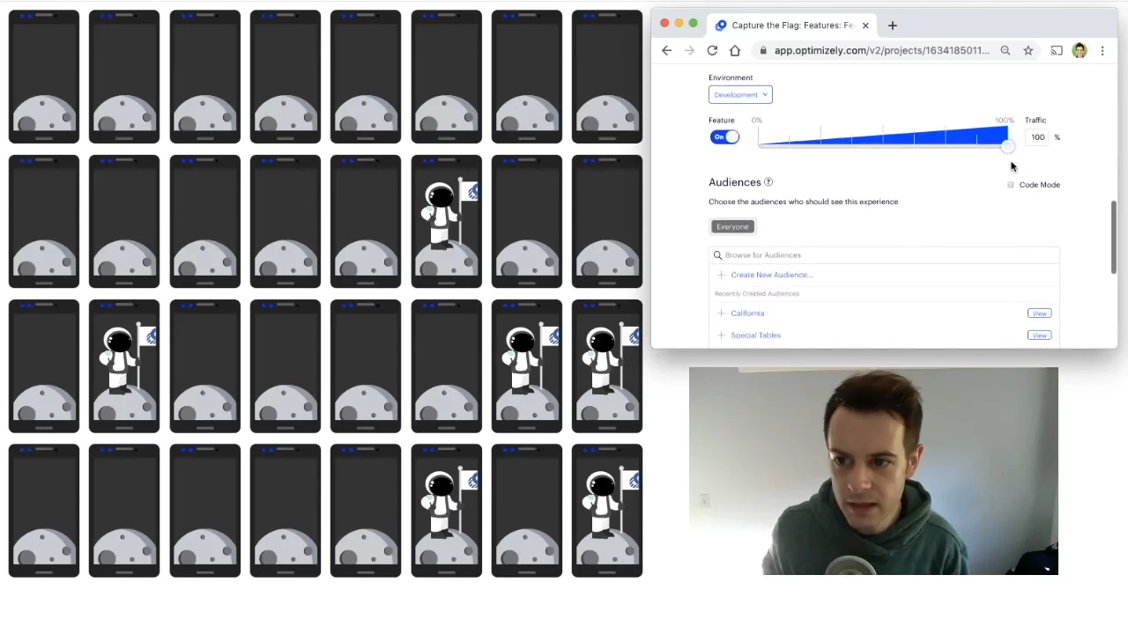View the California audience details
Viewport: 1128px width, 634px height.
click(1039, 313)
